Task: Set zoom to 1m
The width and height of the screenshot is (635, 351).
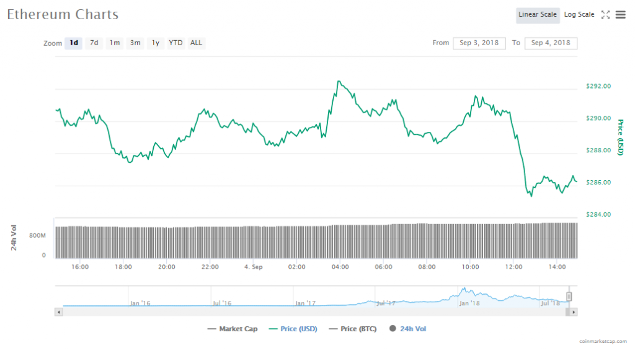Action: [x=115, y=43]
